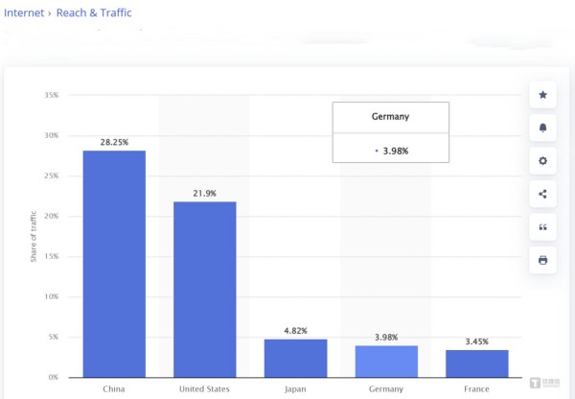575x399 pixels.
Task: Click the 25% y-axis tick label
Action: 52,176
